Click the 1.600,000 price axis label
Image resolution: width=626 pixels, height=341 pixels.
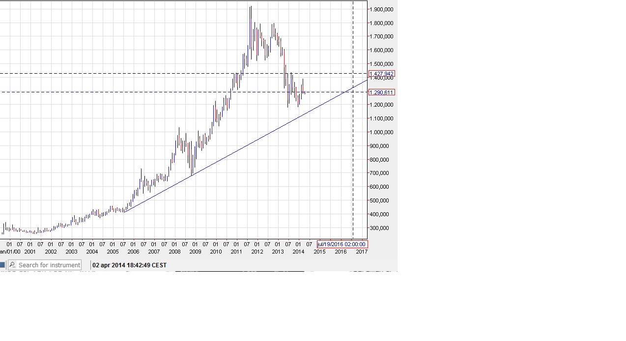click(x=382, y=50)
